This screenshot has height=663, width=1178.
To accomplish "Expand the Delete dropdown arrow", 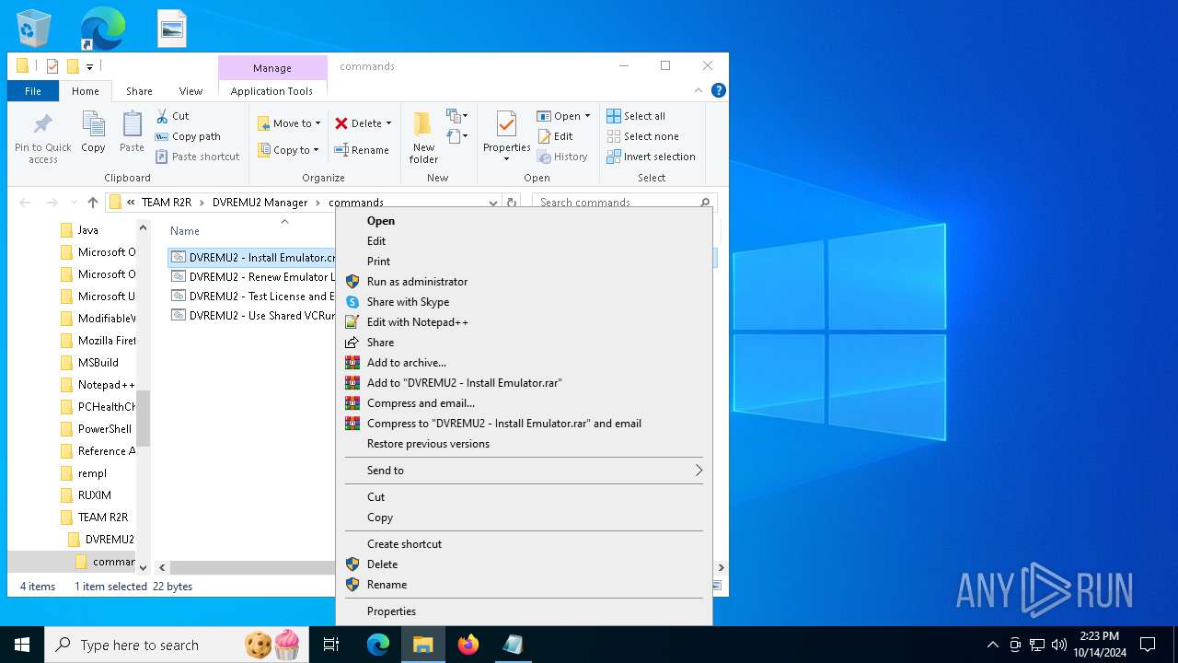I will [x=388, y=123].
